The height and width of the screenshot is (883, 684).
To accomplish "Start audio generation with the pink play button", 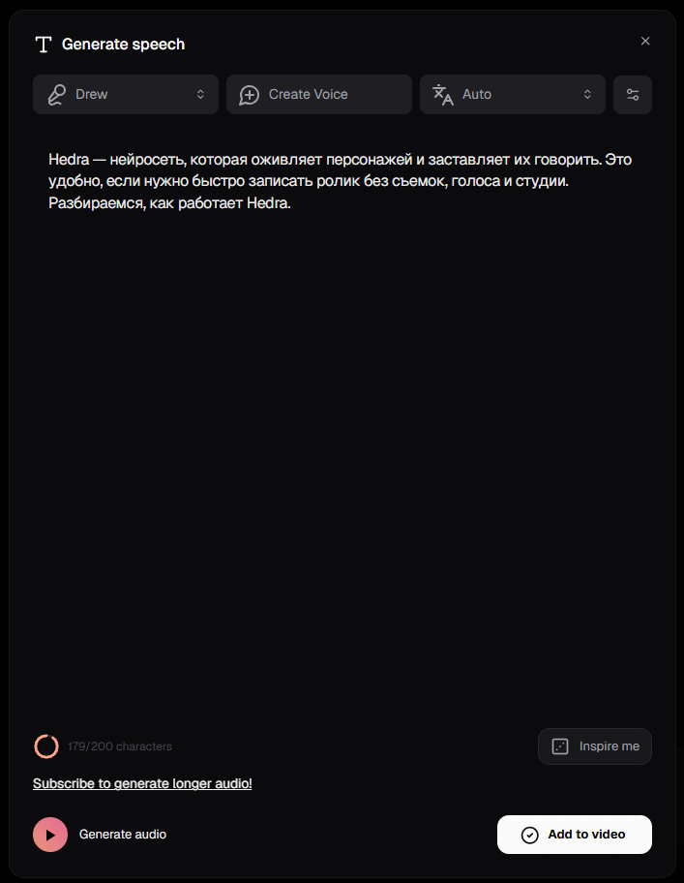I will tap(50, 835).
